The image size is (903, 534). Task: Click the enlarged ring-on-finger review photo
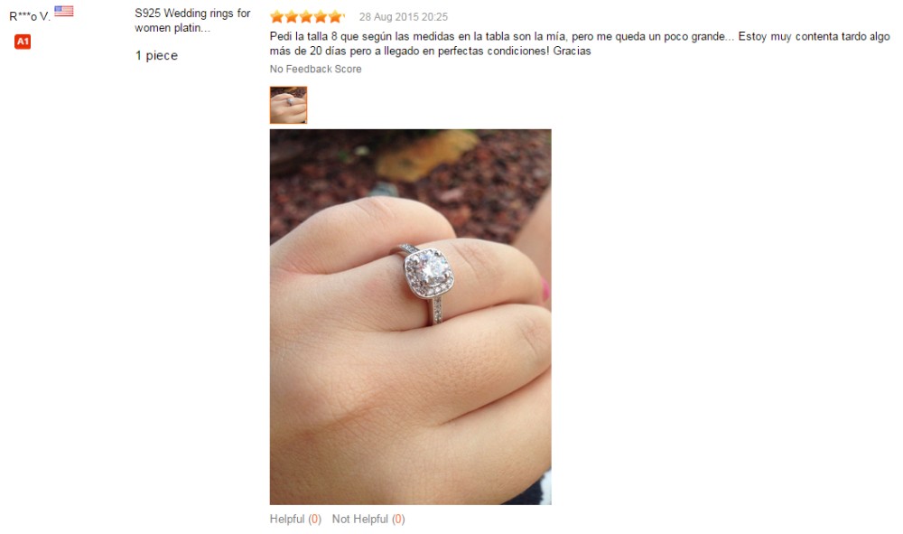411,317
